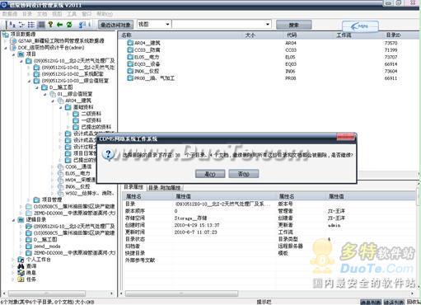Open the 工具 menu
This screenshot has width=421, height=305.
pyautogui.click(x=72, y=14)
